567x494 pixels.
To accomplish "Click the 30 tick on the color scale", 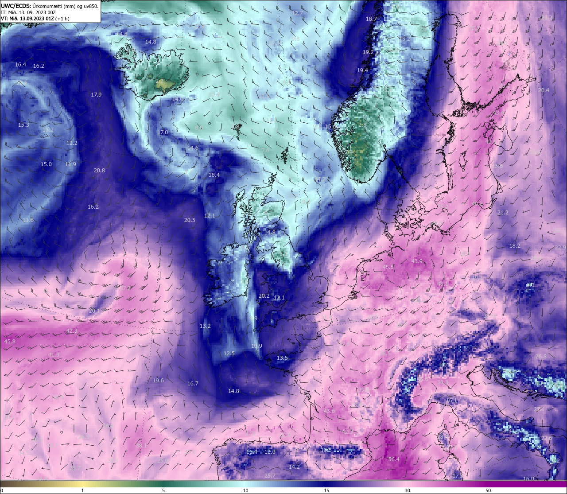I will pyautogui.click(x=407, y=490).
